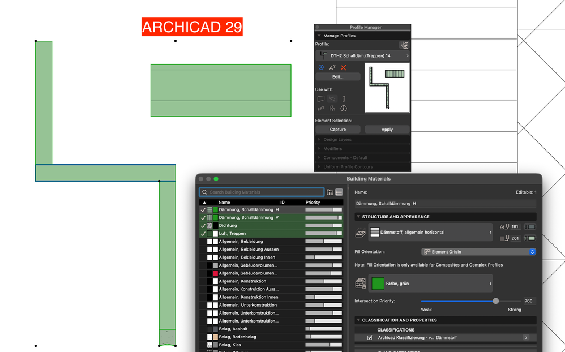Click the fill foreground pen number 181
565x352 pixels.
(x=515, y=226)
